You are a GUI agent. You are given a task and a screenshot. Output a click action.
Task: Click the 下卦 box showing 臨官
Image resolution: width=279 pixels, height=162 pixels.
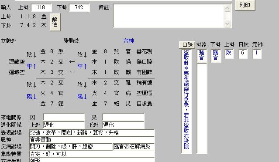216,56
